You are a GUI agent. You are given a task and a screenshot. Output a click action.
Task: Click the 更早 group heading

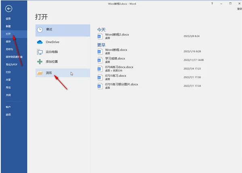[101, 45]
